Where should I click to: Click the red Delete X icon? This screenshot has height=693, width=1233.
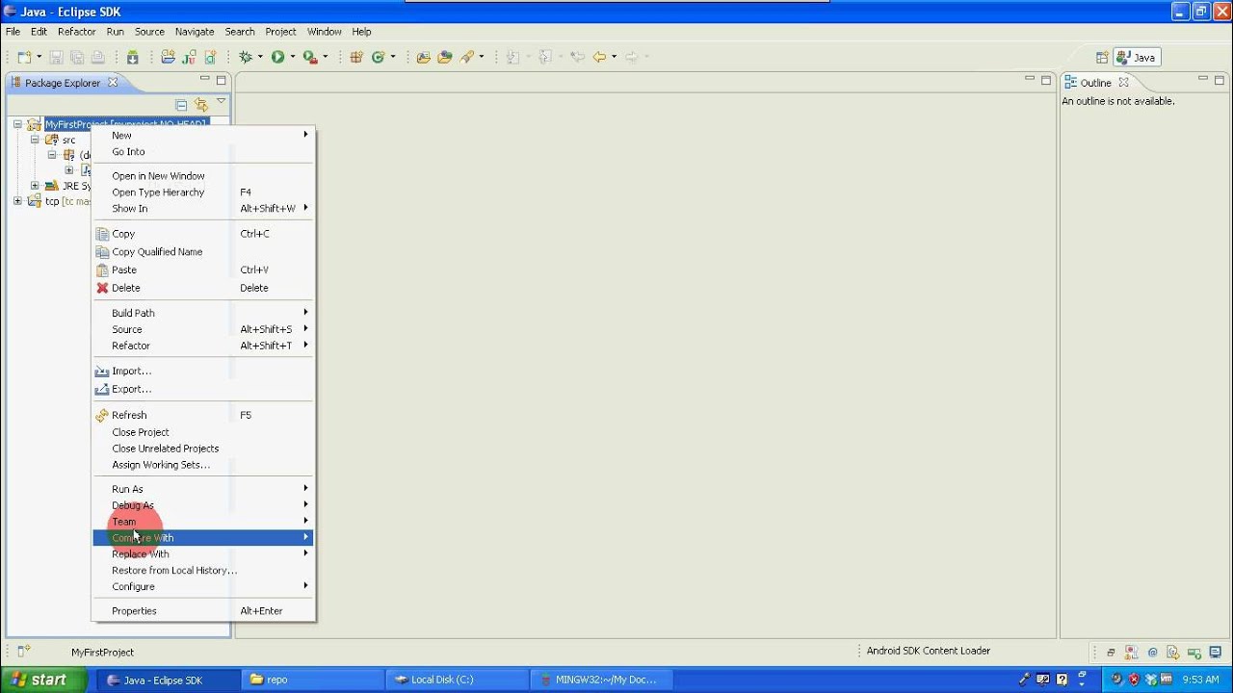click(x=102, y=288)
